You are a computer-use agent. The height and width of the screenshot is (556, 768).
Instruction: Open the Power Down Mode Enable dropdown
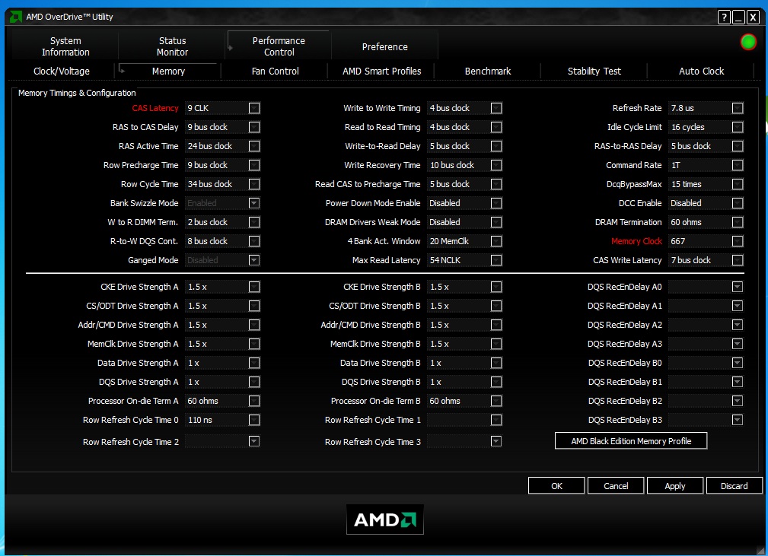coord(496,203)
